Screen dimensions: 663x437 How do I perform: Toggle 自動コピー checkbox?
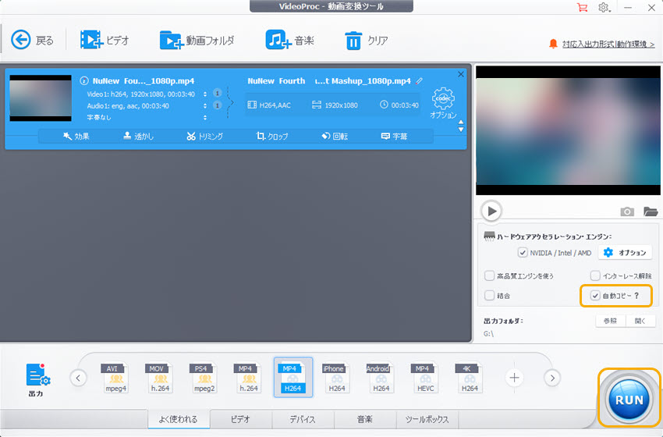[595, 295]
